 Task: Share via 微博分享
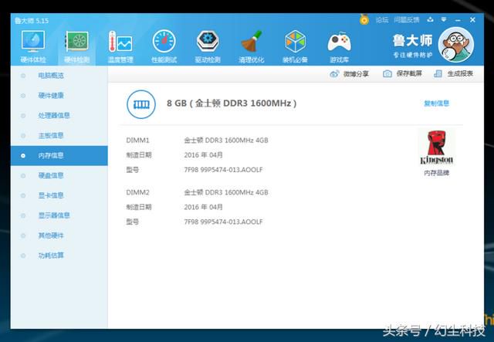(349, 74)
